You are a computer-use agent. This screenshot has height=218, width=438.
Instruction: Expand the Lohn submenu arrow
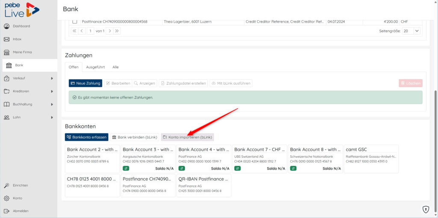pyautogui.click(x=52, y=118)
